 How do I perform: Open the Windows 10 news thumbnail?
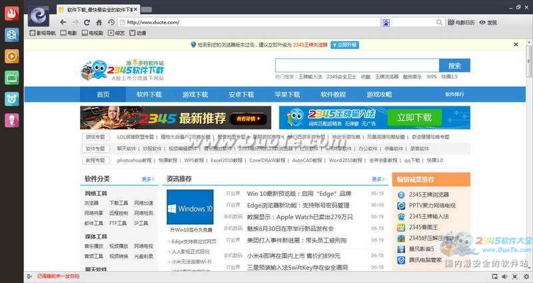point(190,207)
